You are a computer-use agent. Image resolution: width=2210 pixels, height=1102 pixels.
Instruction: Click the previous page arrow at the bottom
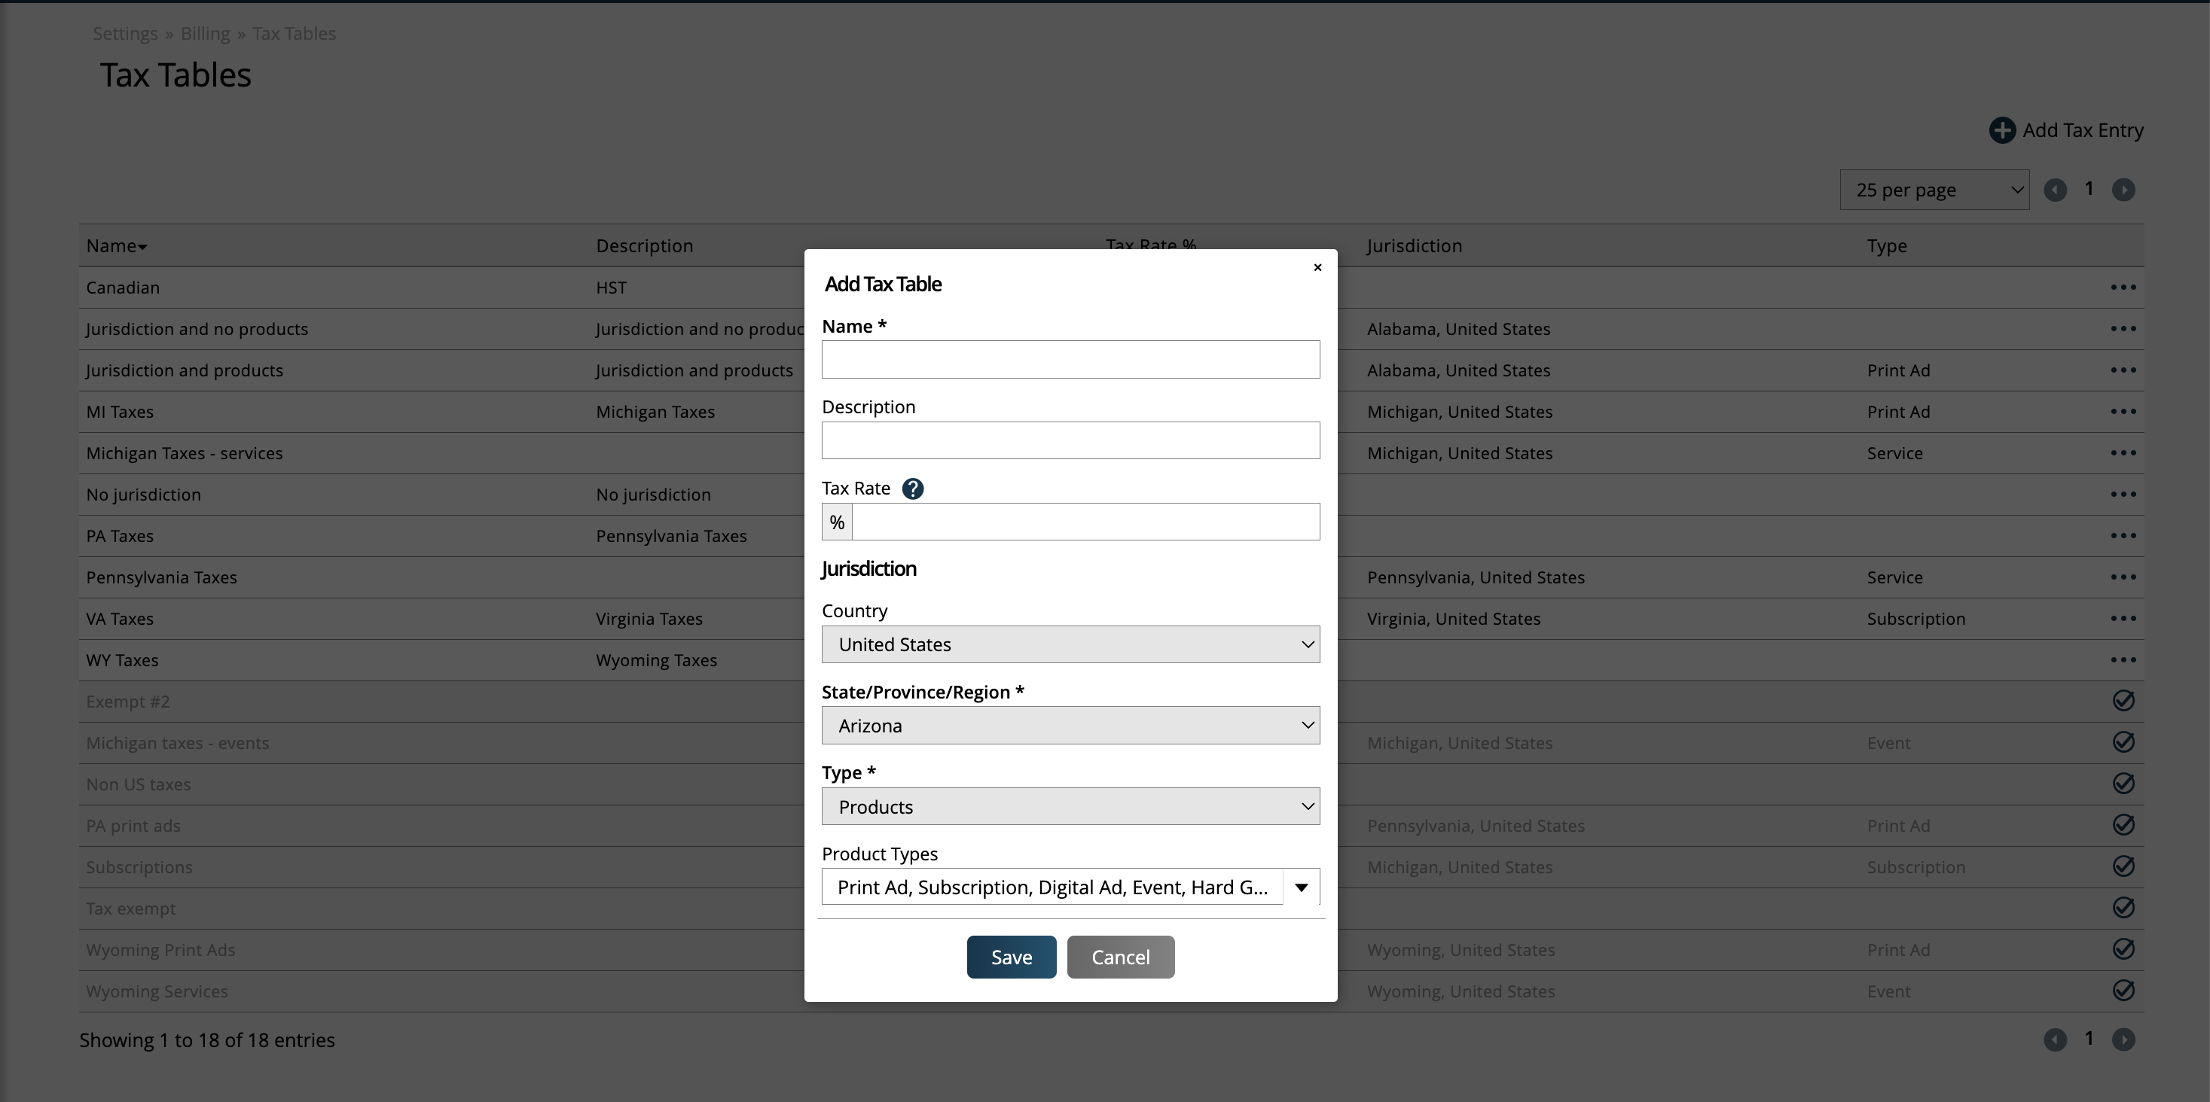pos(2055,1040)
